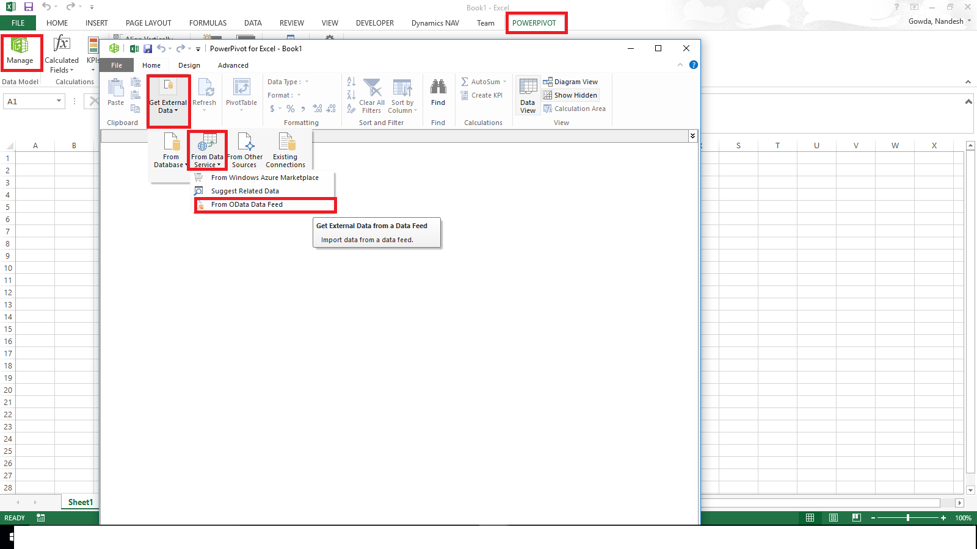
Task: Undo in PowerPivot quick access toolbar
Action: (161, 49)
